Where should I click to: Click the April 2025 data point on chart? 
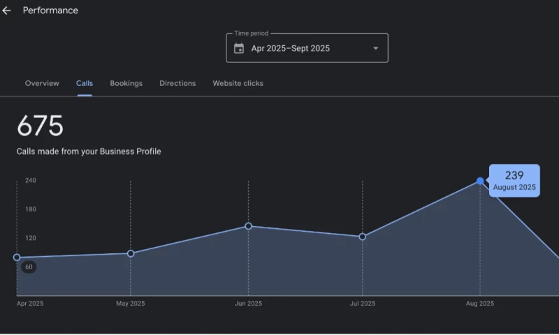pyautogui.click(x=17, y=257)
